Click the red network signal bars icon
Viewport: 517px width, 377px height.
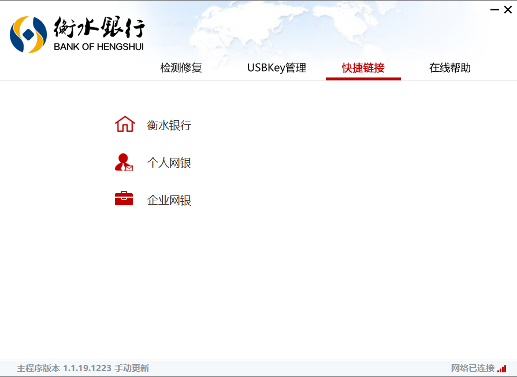[501, 368]
